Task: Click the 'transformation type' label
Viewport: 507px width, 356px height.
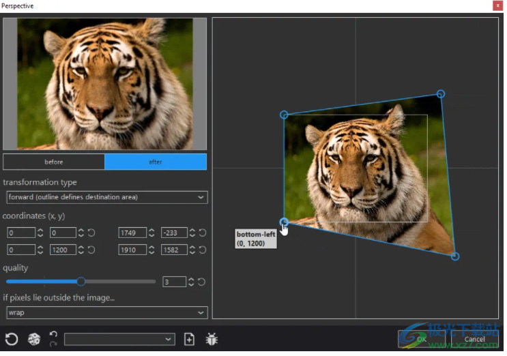Action: 40,182
